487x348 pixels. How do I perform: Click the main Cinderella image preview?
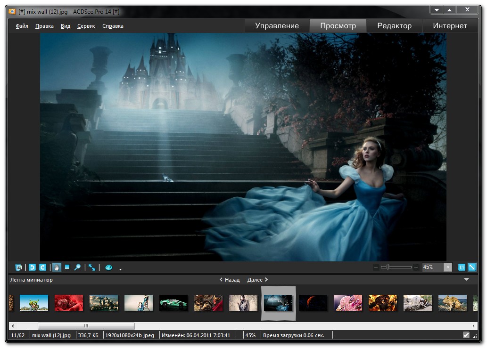[x=243, y=147]
